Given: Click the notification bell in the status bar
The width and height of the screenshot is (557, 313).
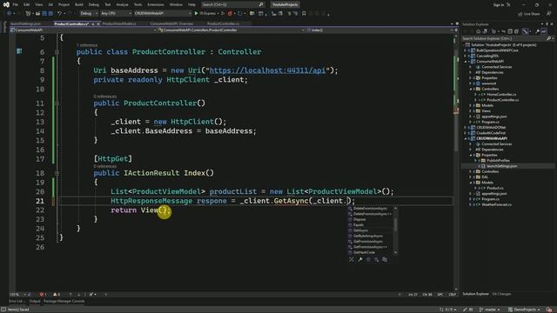Looking at the screenshot, I should [549, 310].
